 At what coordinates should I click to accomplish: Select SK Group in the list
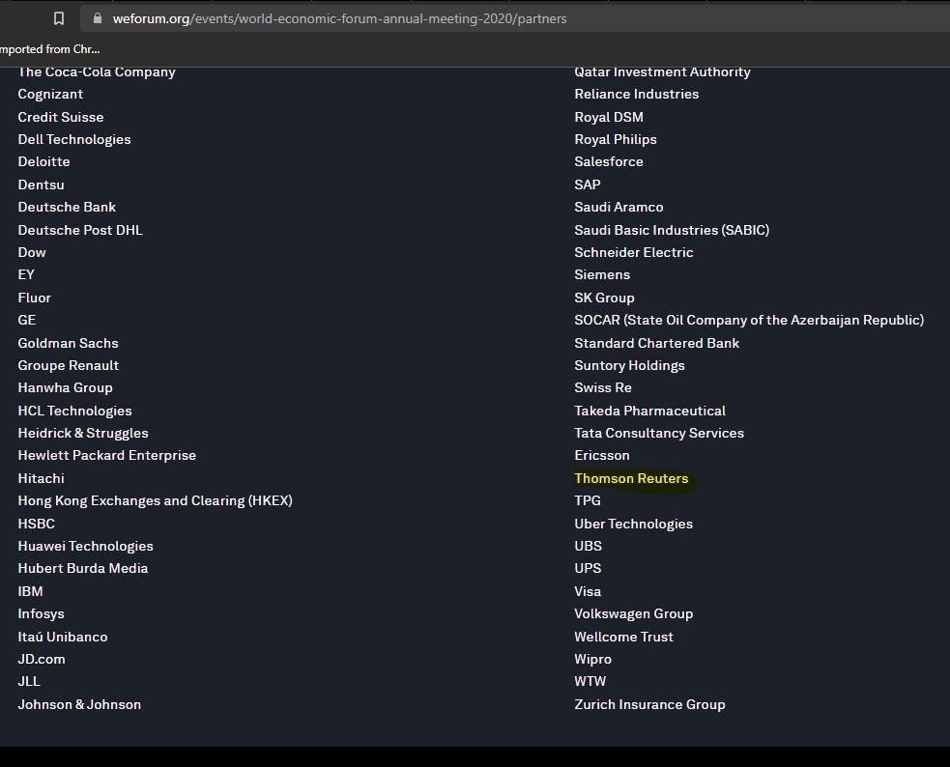[604, 298]
